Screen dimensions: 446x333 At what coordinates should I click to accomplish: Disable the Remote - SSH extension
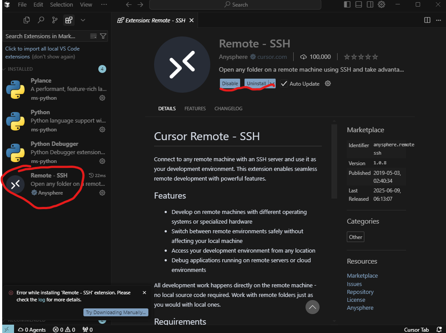click(x=230, y=83)
